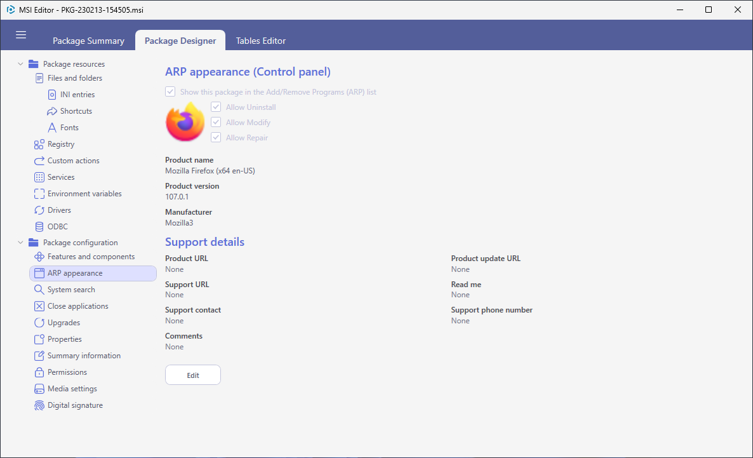Open Environment variables tree item
Image resolution: width=753 pixels, height=458 pixels.
pyautogui.click(x=84, y=194)
